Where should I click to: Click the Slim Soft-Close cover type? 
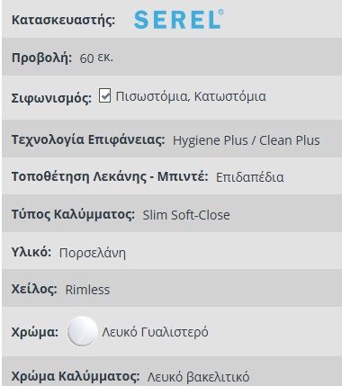click(186, 215)
